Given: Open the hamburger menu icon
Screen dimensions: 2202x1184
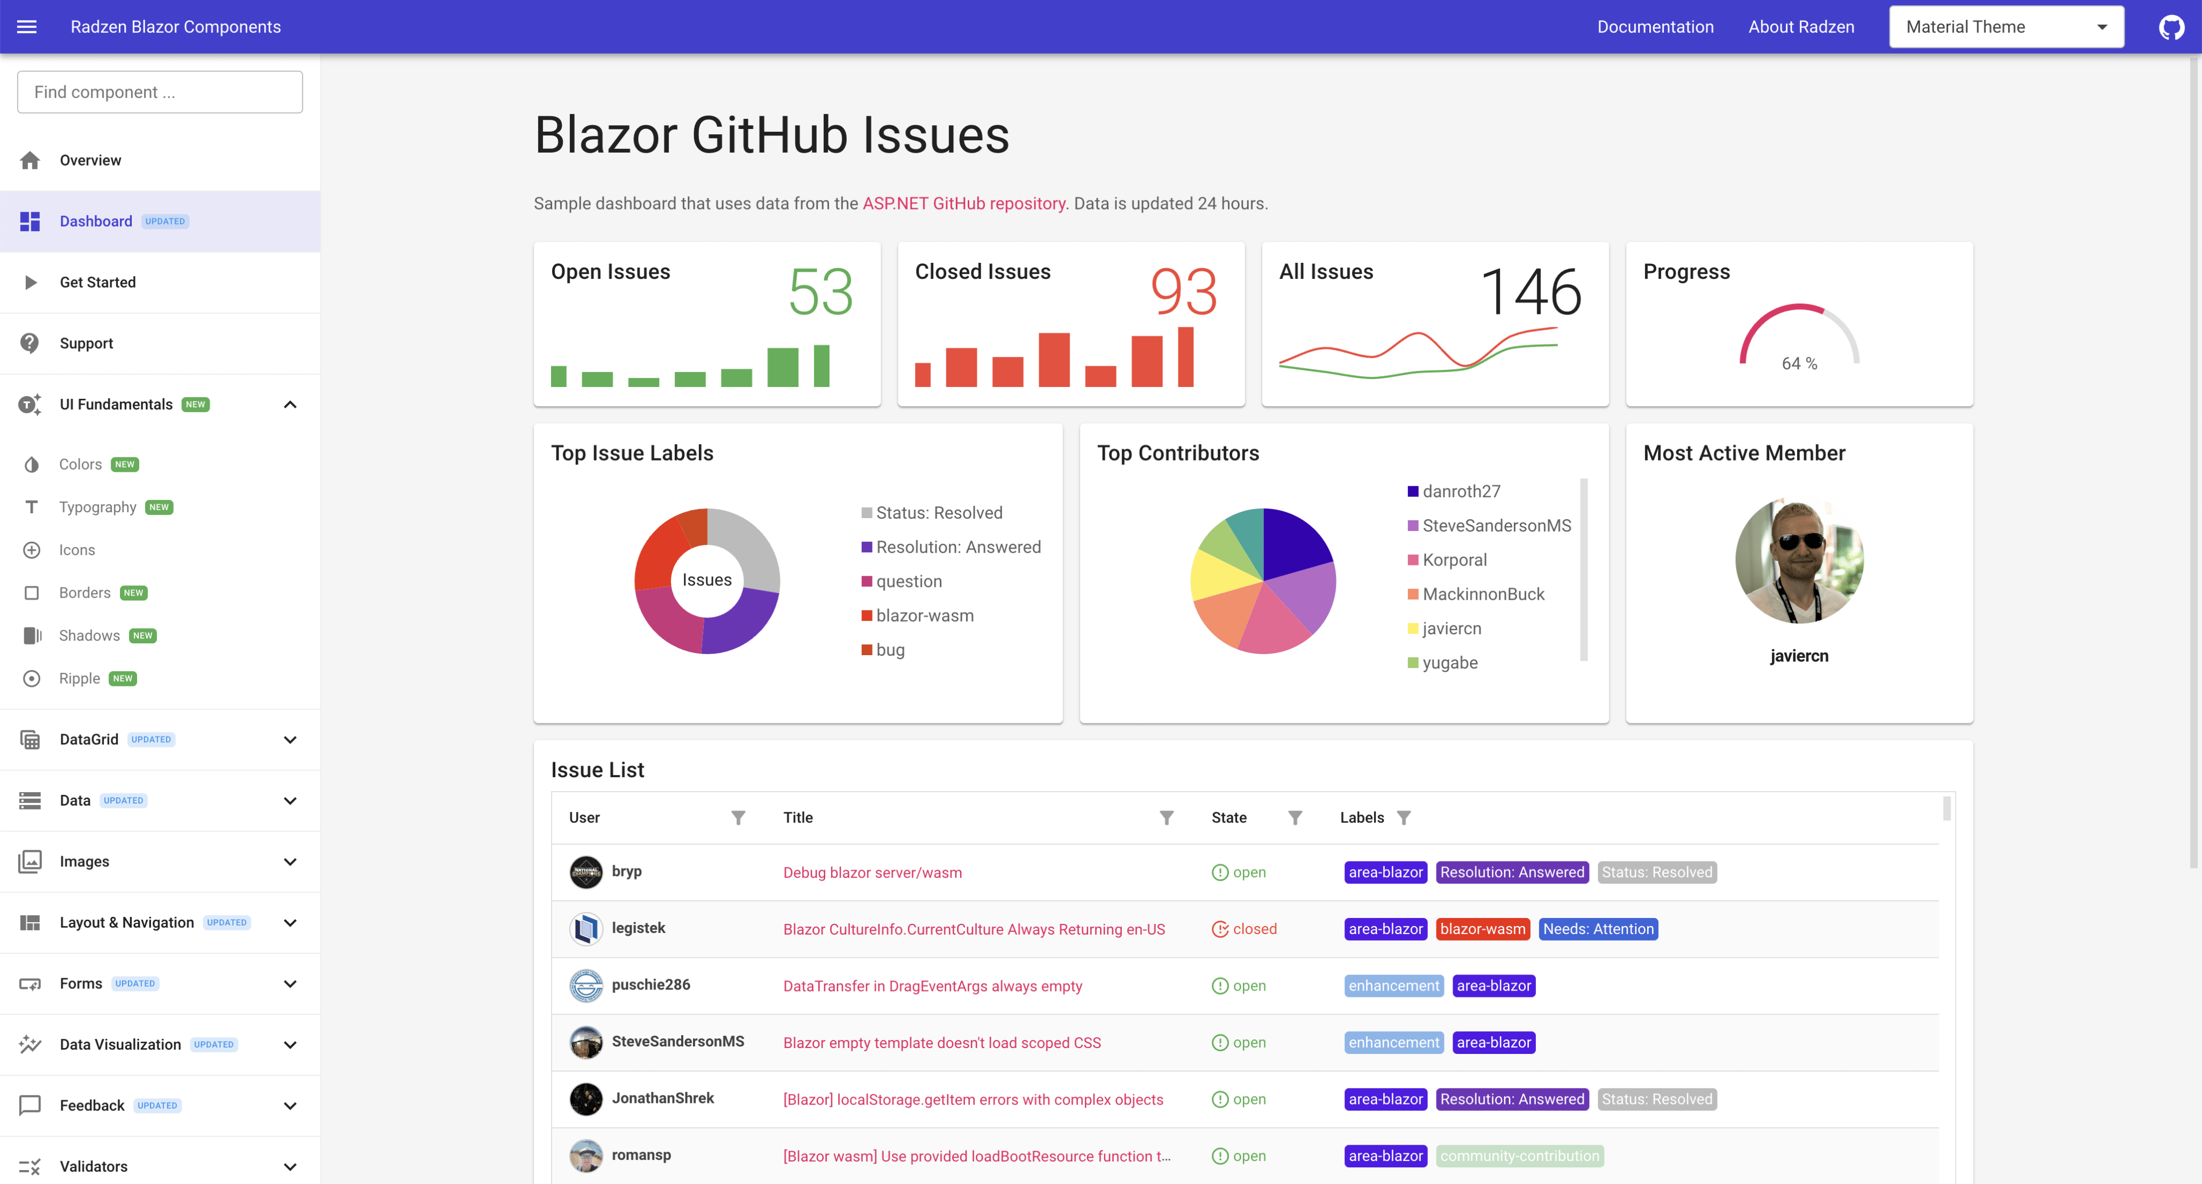Looking at the screenshot, I should pos(27,26).
